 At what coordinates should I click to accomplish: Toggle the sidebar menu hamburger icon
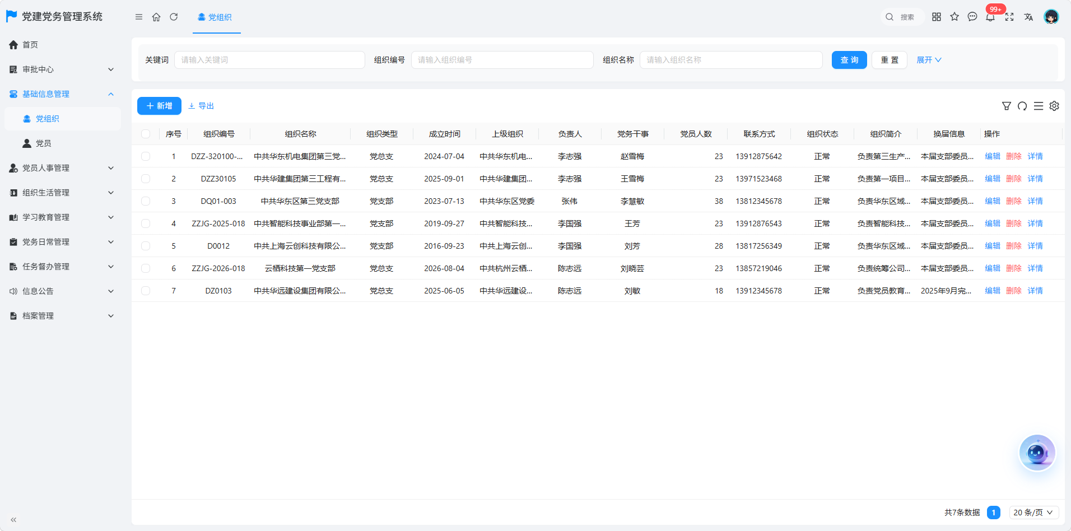click(x=139, y=17)
